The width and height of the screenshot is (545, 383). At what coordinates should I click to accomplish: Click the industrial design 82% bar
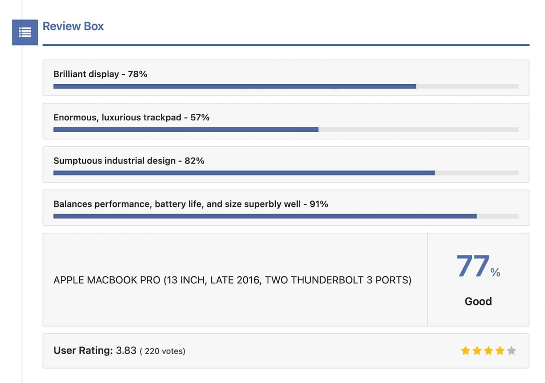285,173
